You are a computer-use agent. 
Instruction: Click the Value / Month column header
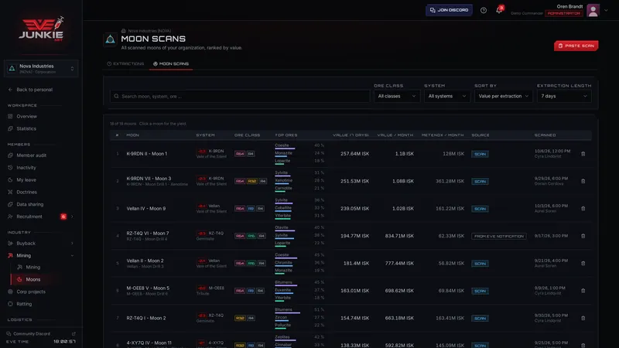(395, 135)
